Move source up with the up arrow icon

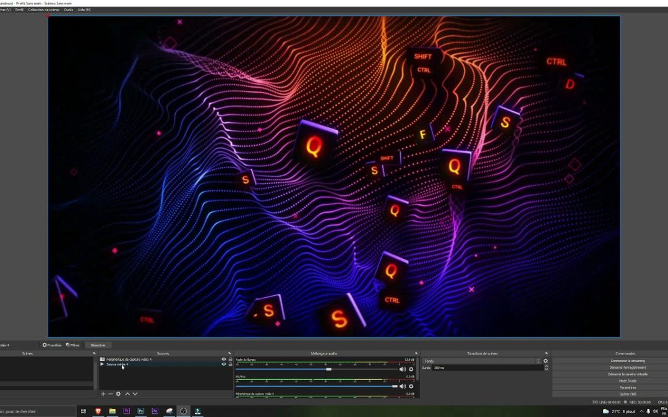click(x=127, y=394)
